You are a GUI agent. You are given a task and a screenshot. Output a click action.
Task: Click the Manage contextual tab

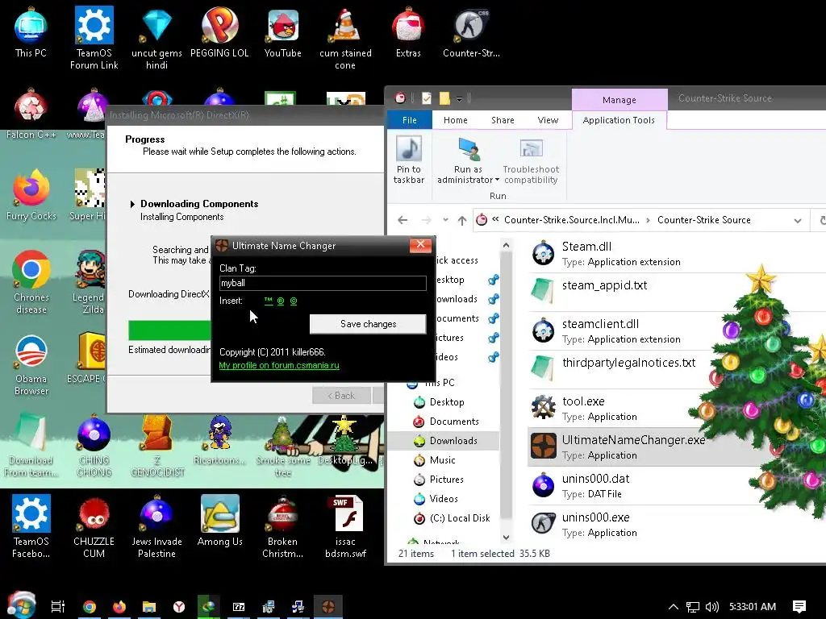pyautogui.click(x=619, y=99)
